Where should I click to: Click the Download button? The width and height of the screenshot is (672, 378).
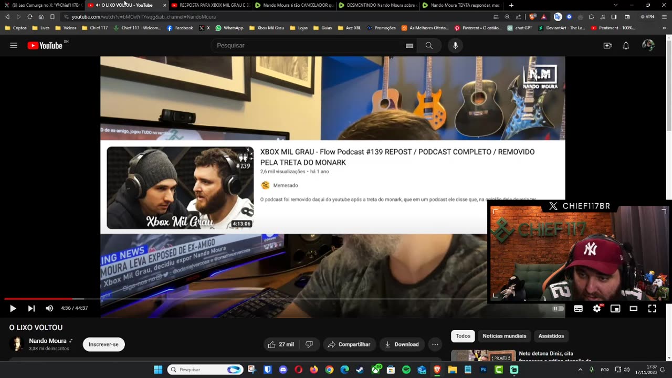pos(402,344)
